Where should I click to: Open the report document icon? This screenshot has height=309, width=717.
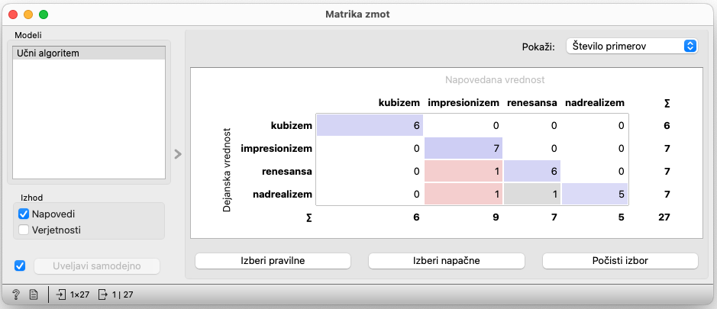[x=34, y=295]
